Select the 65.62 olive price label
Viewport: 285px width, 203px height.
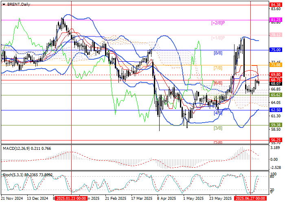[x=276, y=95]
